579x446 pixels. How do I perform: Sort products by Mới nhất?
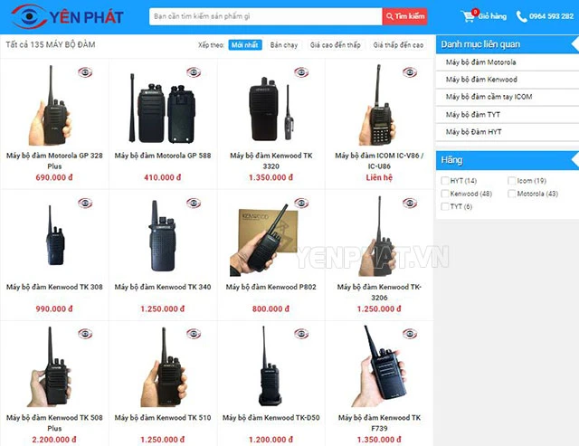click(x=245, y=45)
